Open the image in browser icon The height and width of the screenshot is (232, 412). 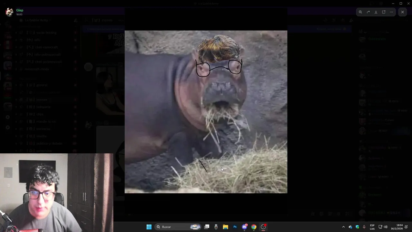coord(384,12)
